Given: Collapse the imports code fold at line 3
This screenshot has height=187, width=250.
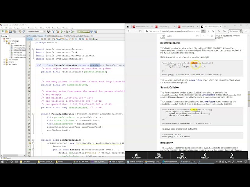Looking at the screenshot, I should [x=33, y=49].
